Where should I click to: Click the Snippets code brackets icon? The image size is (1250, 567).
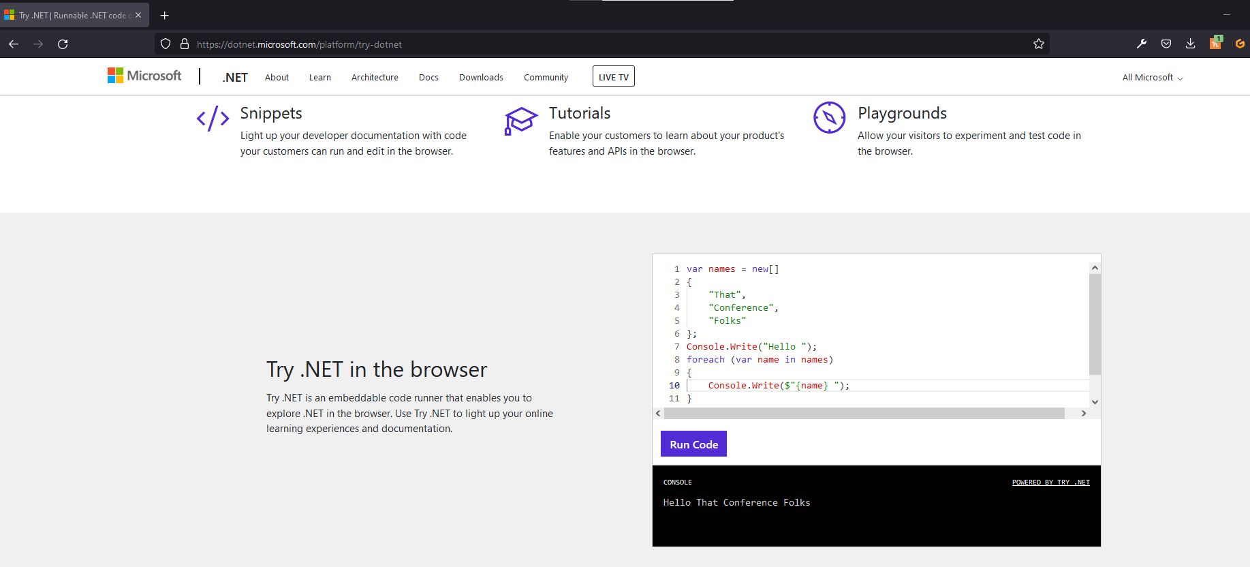click(x=213, y=119)
